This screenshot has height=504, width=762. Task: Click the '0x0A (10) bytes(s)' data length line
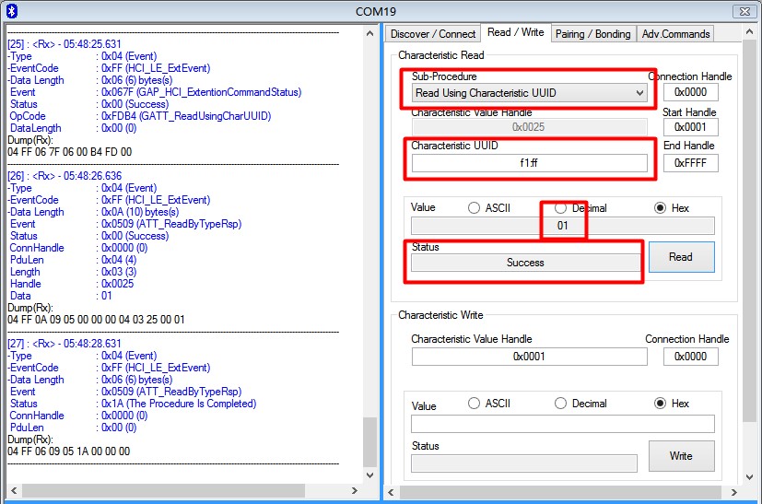pos(94,212)
